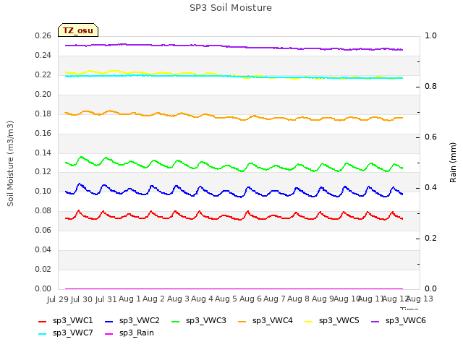Click the sp3_VWC1 legend entry
Viewport: 463px width, 347px height.
click(66, 321)
